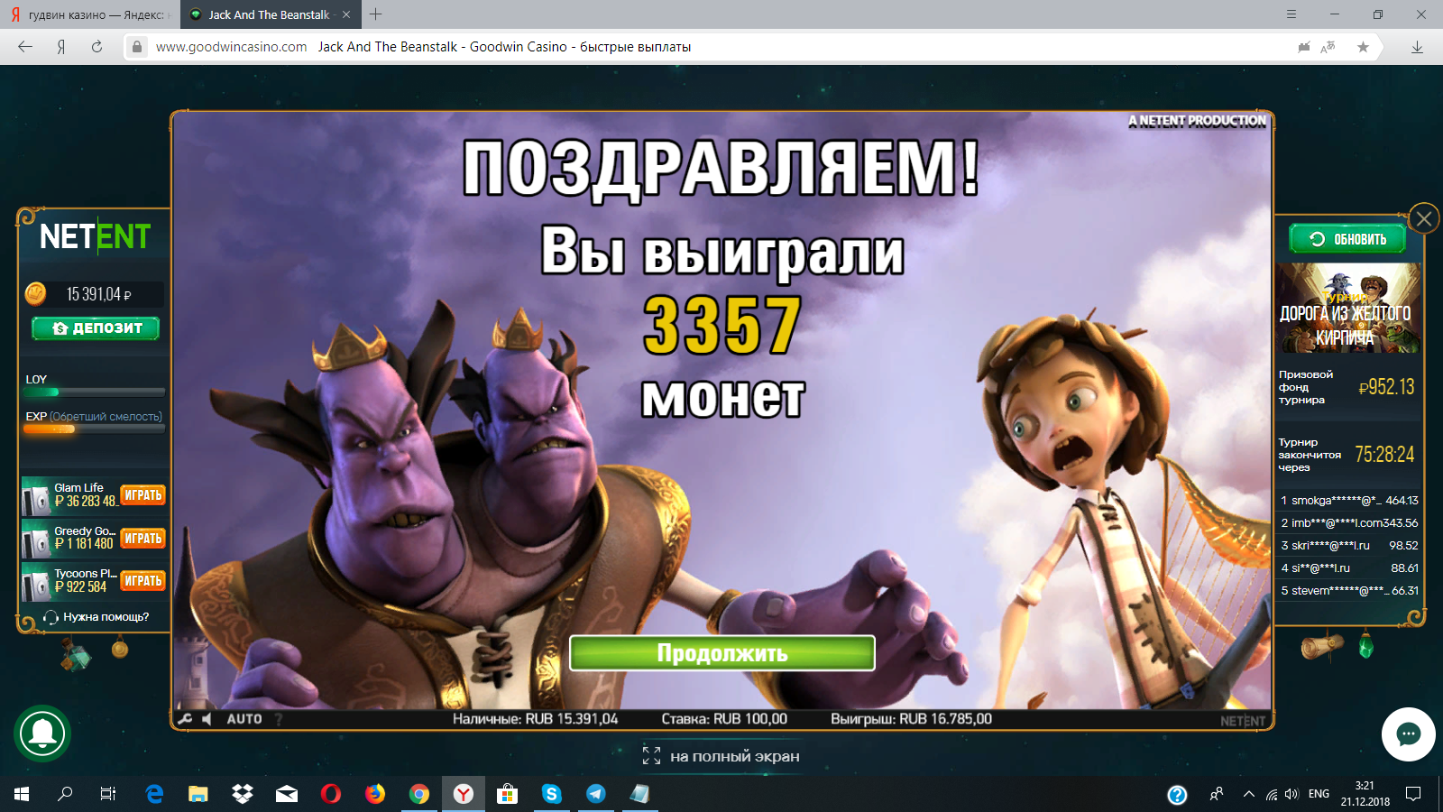The width and height of the screenshot is (1443, 812).
Task: Open the Opera browser in the taskbar
Action: [331, 794]
